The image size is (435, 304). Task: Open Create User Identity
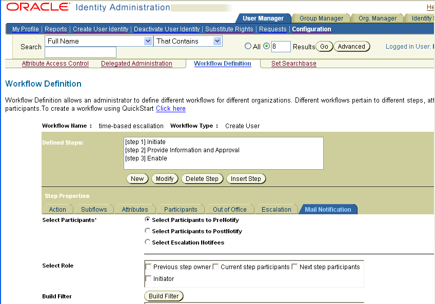pos(101,29)
